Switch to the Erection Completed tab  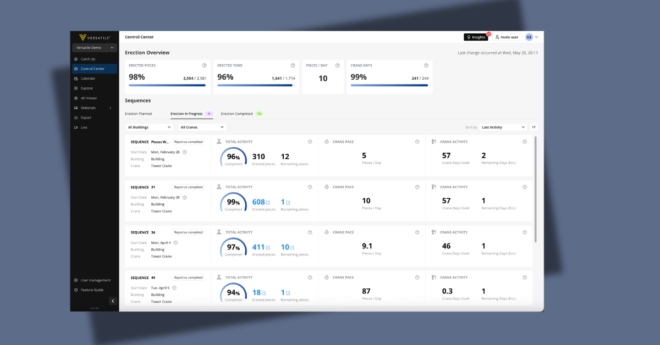242,114
